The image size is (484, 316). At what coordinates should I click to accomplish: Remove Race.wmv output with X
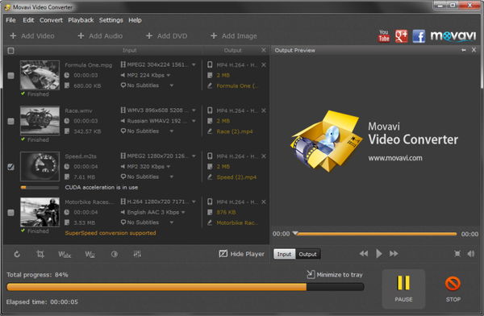(x=264, y=110)
